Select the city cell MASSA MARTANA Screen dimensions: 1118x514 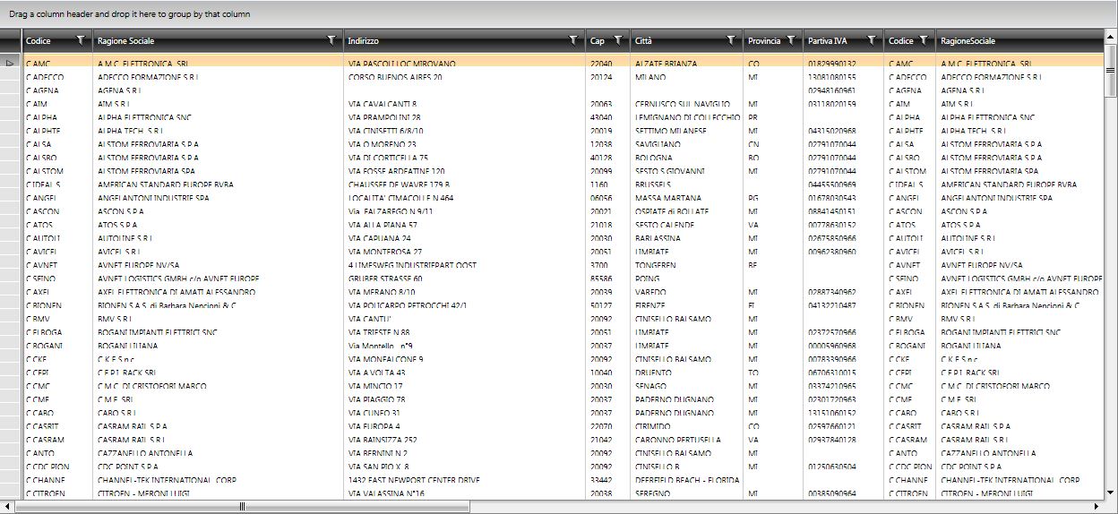pos(687,198)
